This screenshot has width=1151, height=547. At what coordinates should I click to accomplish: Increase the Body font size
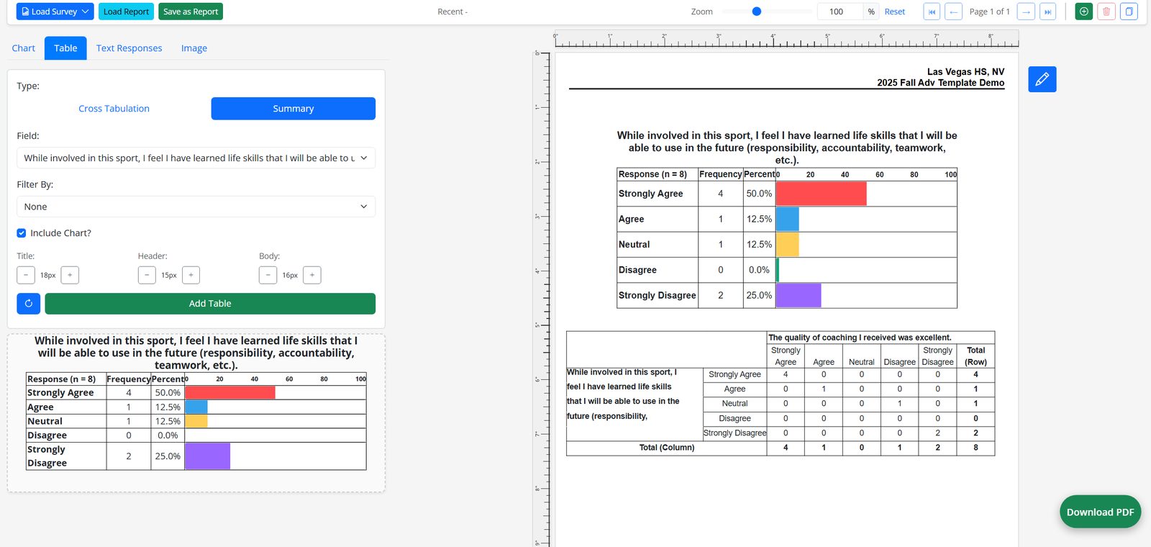[312, 275]
